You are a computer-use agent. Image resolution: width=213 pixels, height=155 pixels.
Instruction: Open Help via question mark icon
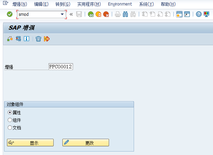click(198, 14)
